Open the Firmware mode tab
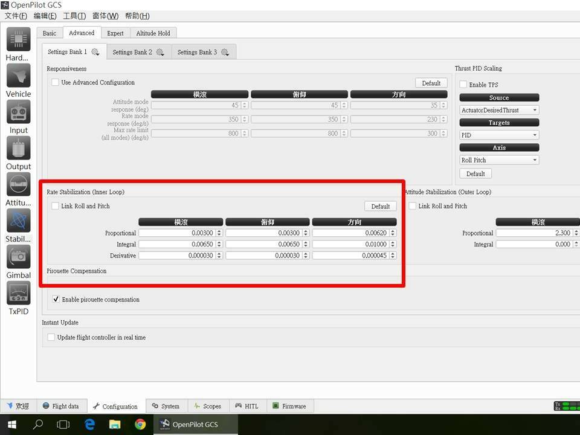Image resolution: width=580 pixels, height=435 pixels. point(289,406)
